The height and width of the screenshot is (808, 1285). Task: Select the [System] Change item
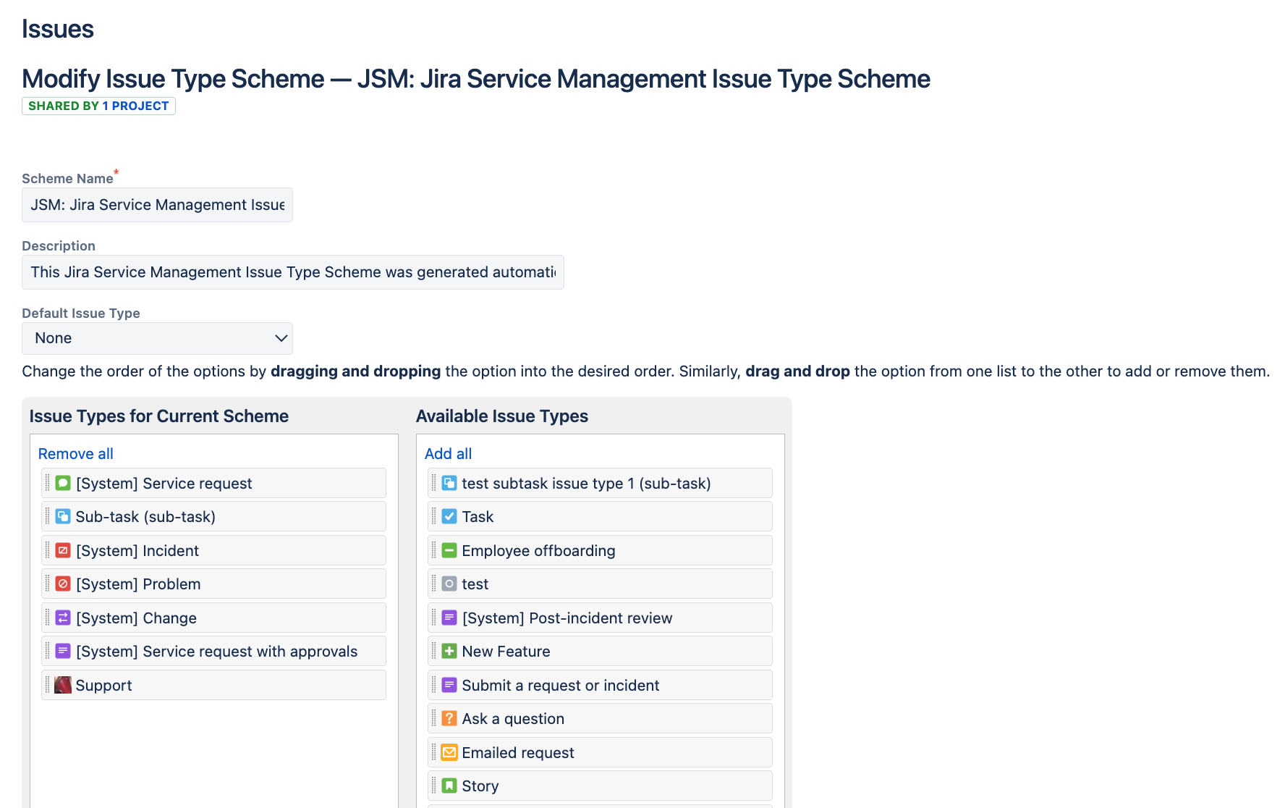[213, 618]
